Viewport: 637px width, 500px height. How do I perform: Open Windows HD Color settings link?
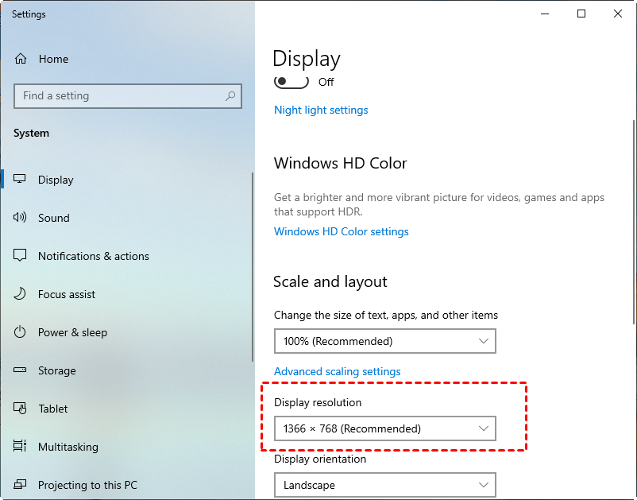pyautogui.click(x=342, y=231)
